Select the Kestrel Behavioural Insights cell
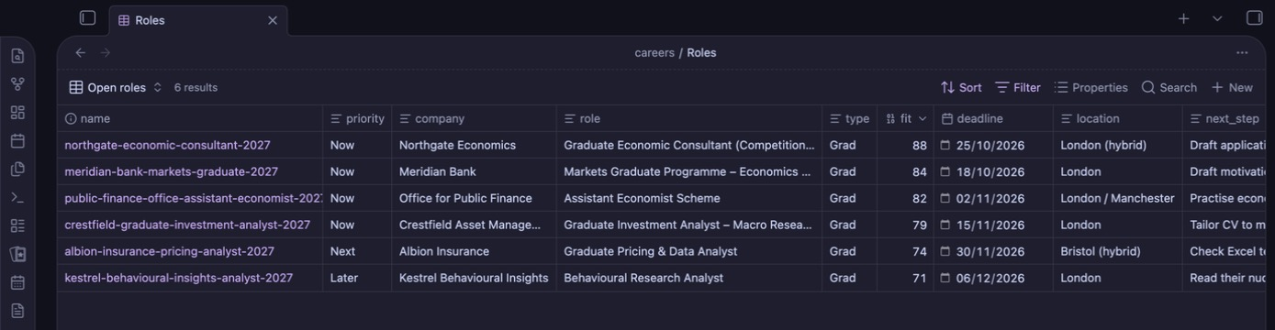This screenshot has height=330, width=1275. (x=474, y=278)
